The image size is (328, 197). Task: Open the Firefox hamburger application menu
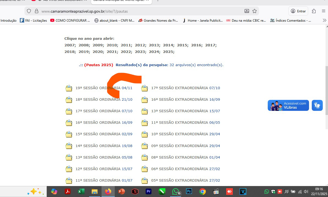pyautogui.click(x=323, y=11)
